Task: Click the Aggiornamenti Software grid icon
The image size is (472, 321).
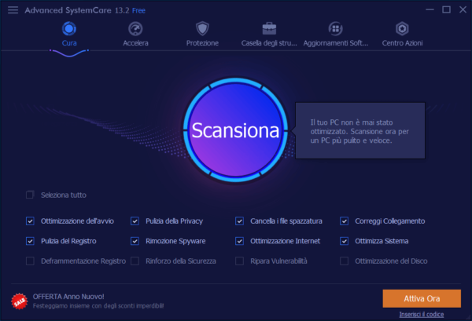Action: click(x=336, y=29)
